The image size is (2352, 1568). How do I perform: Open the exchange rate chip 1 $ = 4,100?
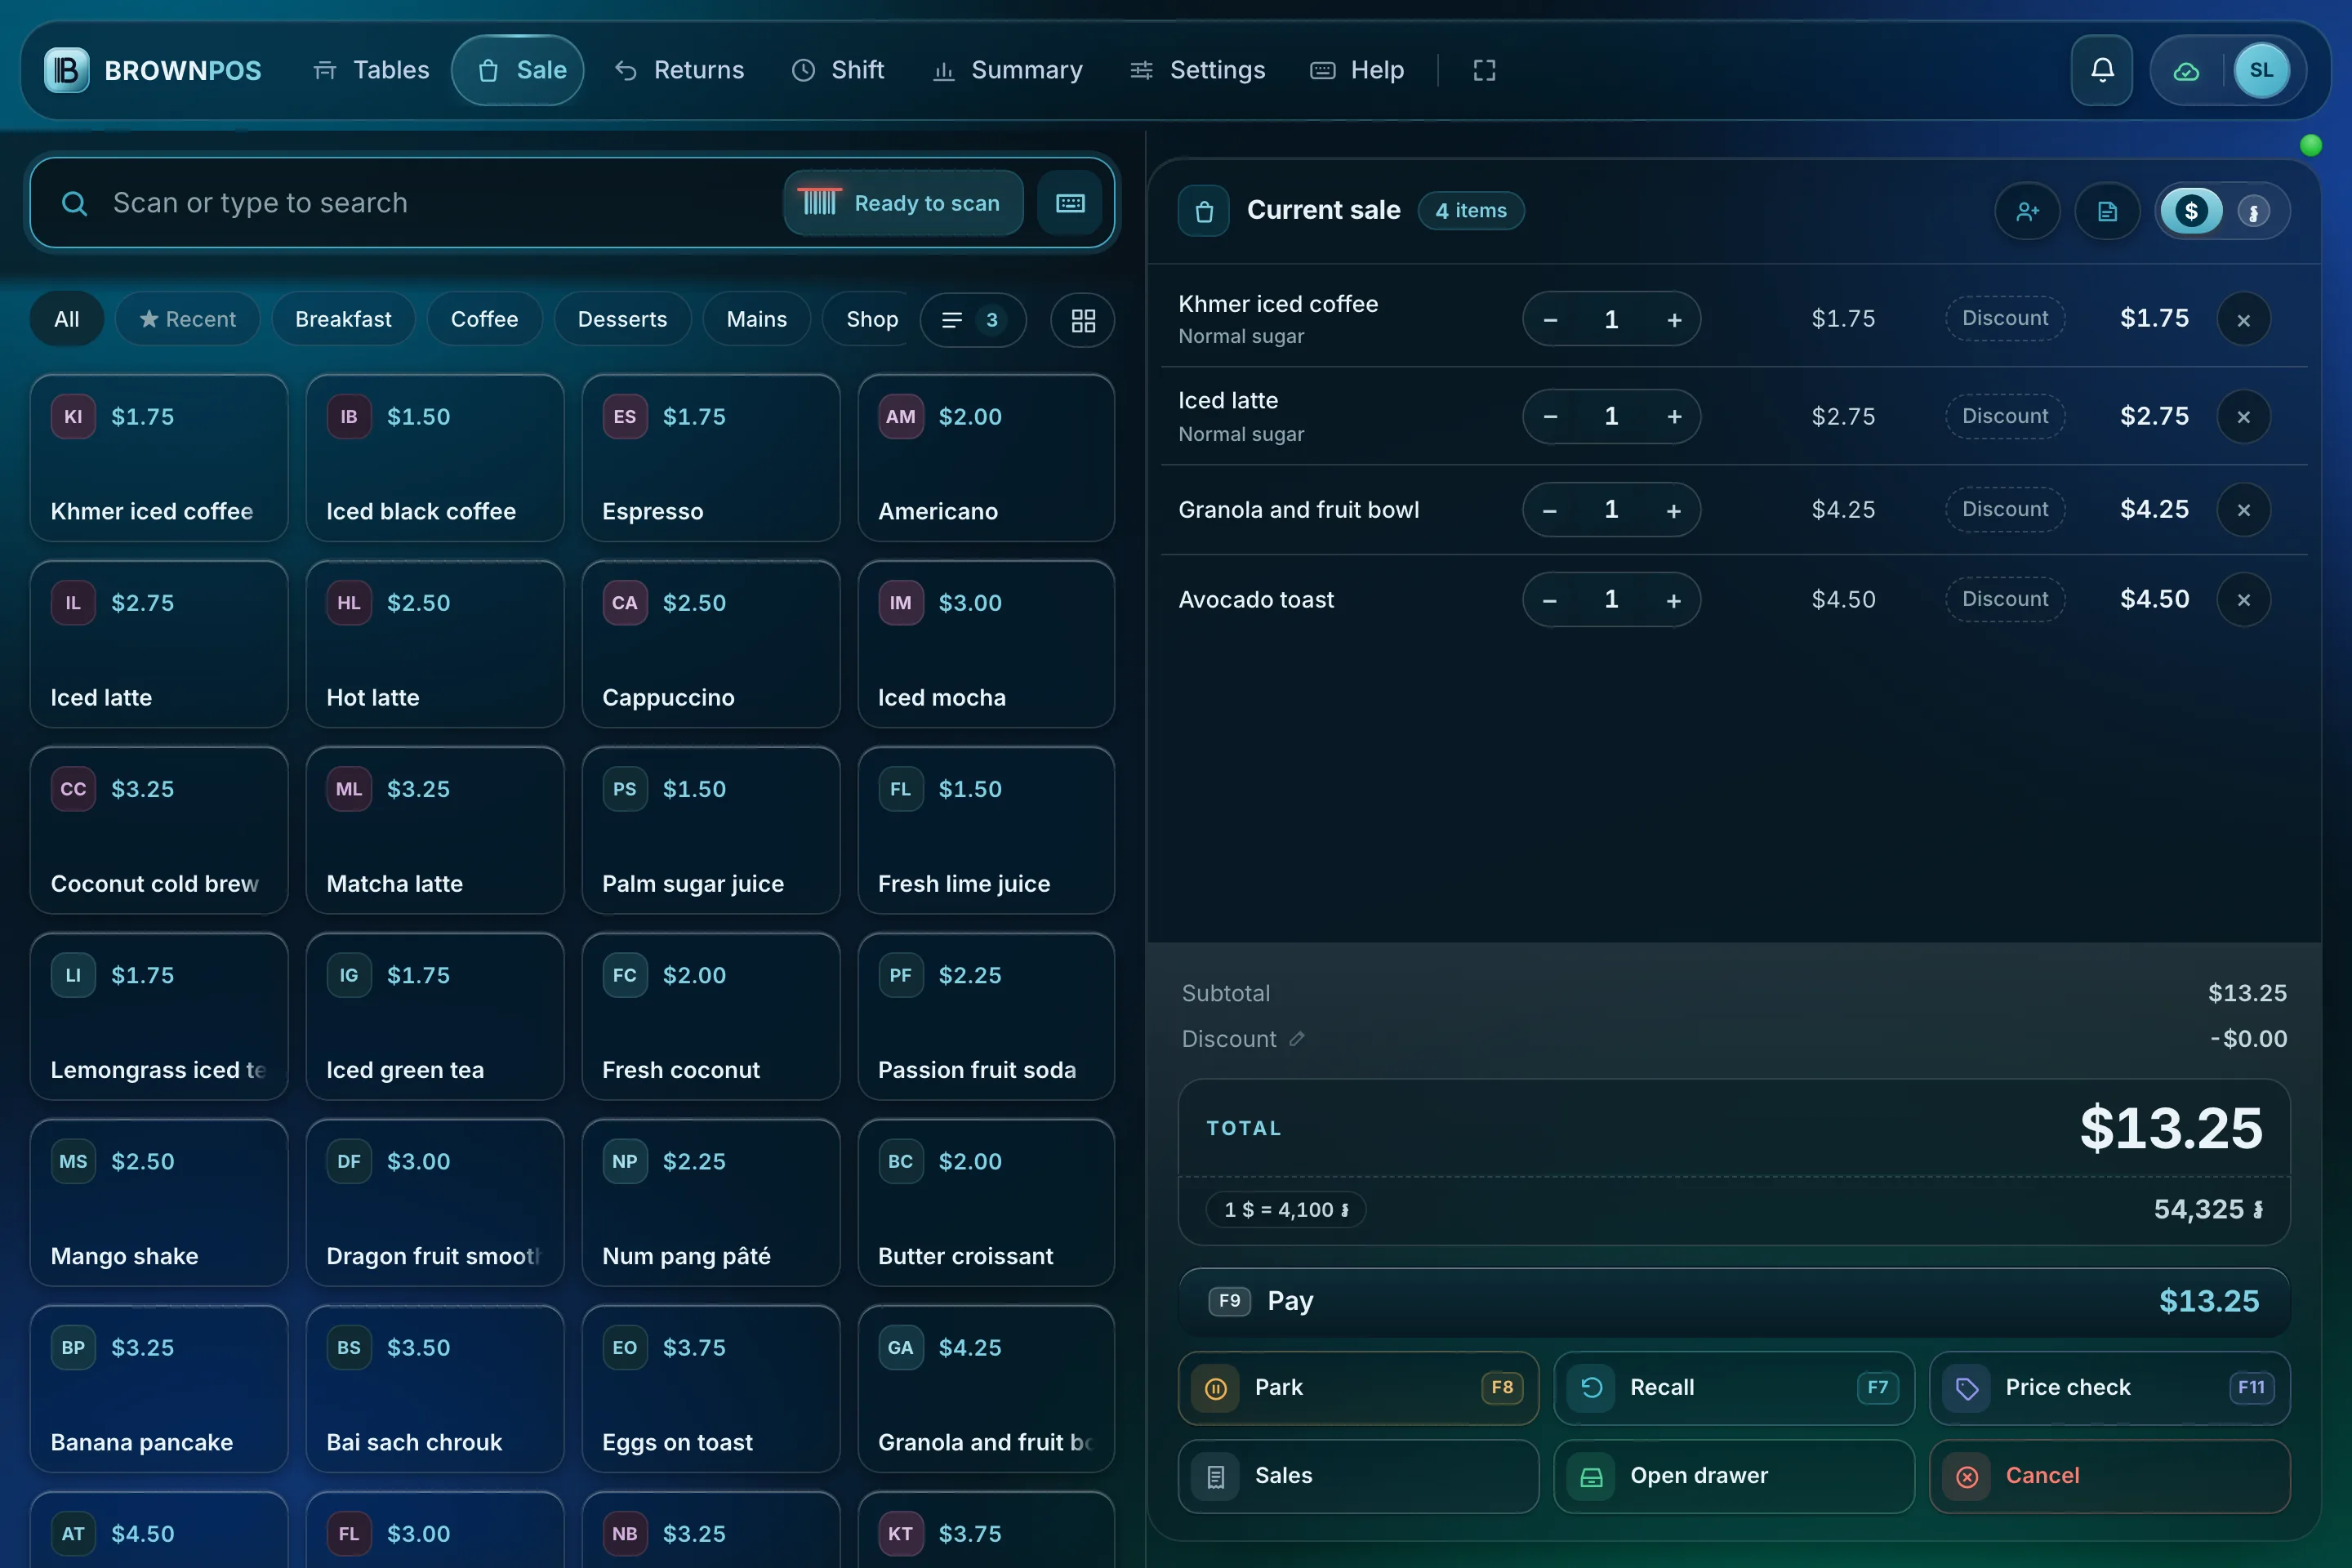[x=1286, y=1210]
